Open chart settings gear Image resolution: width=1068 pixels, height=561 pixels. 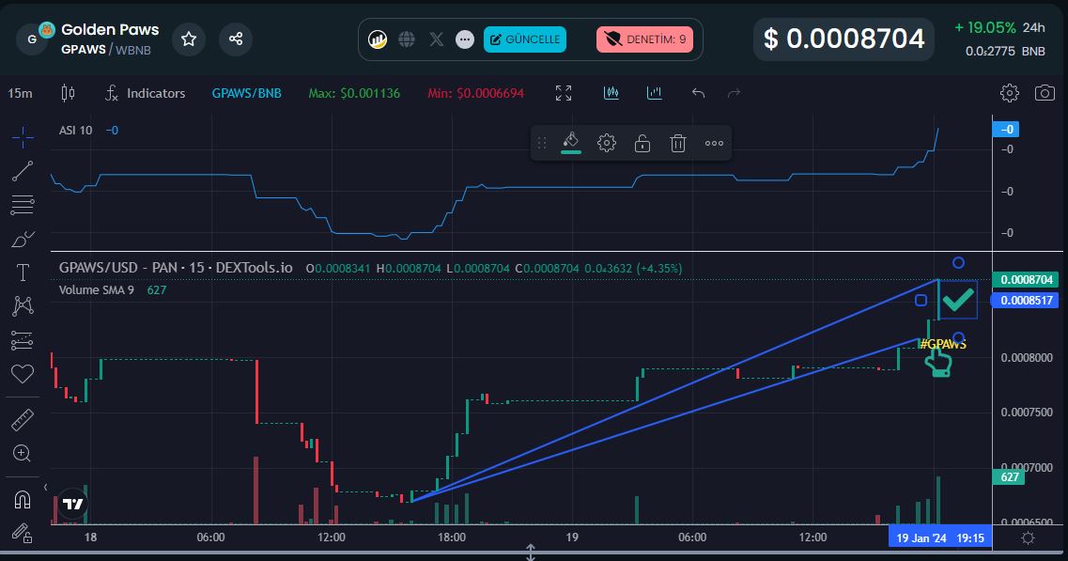pos(1010,93)
